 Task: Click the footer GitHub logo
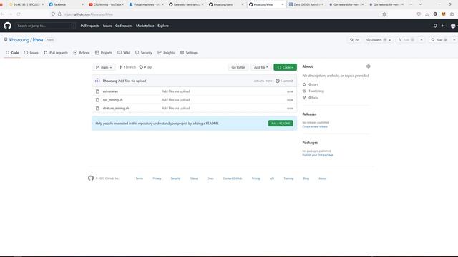coord(91,178)
